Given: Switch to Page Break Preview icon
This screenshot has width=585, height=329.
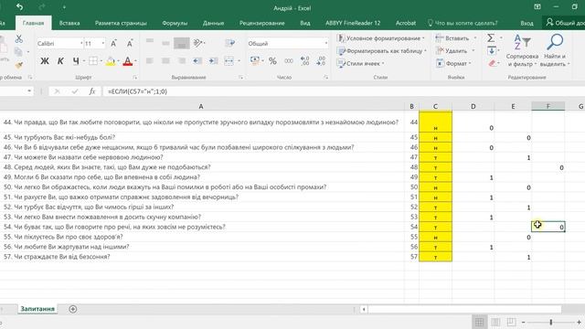Looking at the screenshot, I should tap(511, 322).
